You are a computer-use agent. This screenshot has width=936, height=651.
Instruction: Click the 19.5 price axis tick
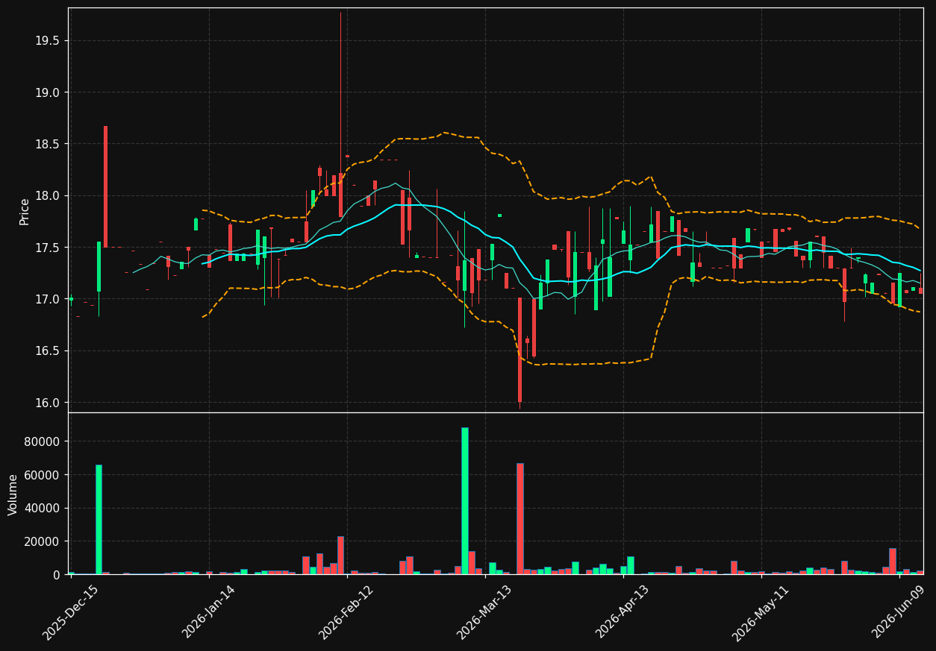click(x=47, y=41)
